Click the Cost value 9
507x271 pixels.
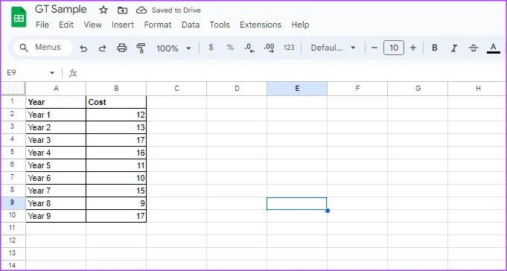(116, 203)
